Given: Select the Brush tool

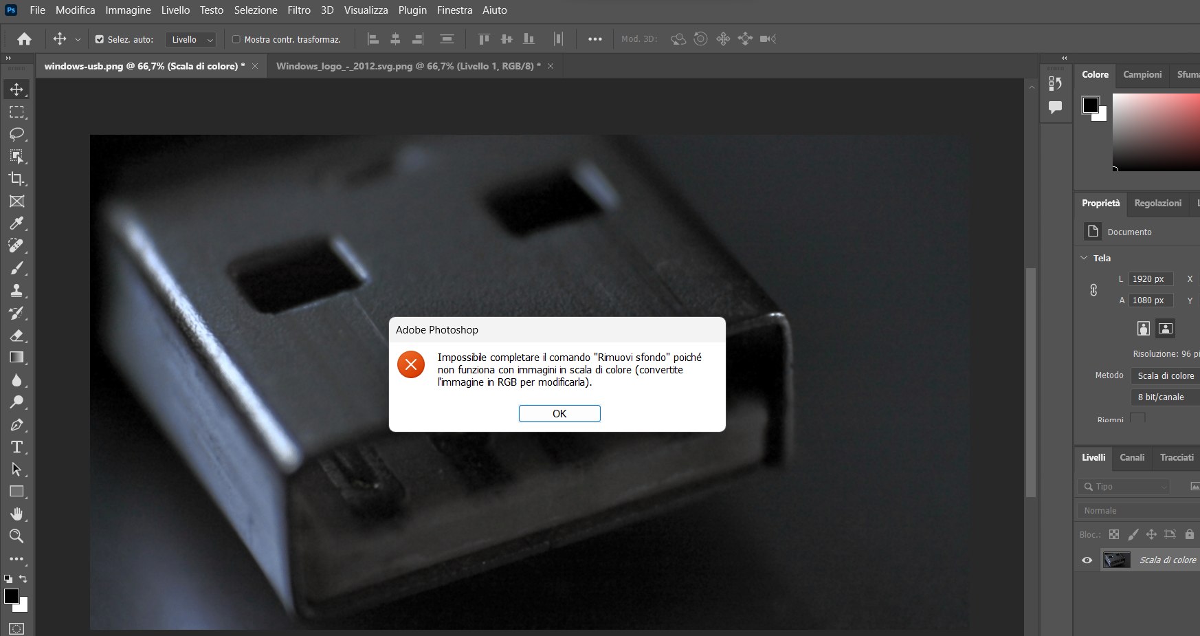Looking at the screenshot, I should tap(17, 268).
